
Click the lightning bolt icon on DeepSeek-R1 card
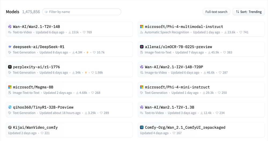point(88,52)
